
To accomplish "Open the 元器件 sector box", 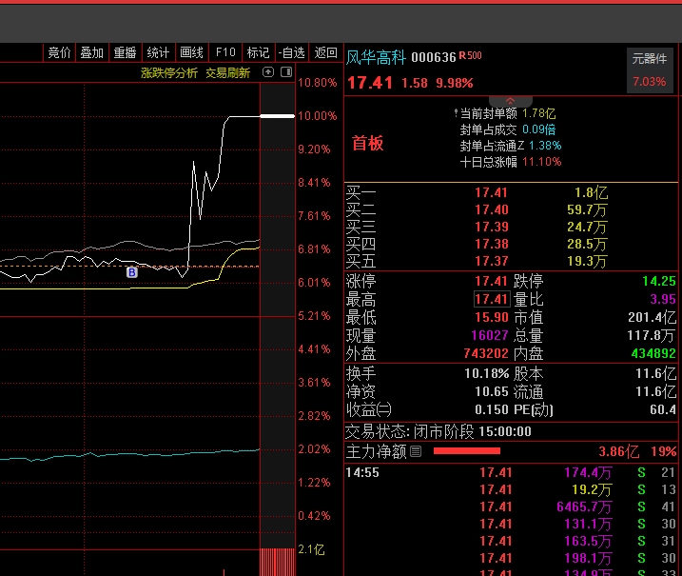I will click(x=650, y=70).
